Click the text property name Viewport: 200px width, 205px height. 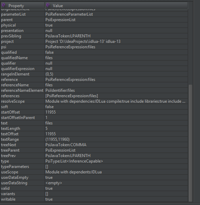(4, 123)
